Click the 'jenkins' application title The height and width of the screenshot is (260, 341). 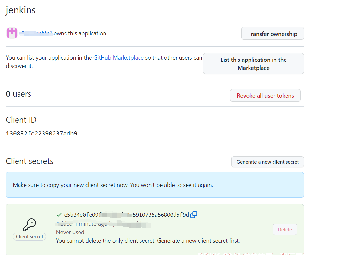[x=21, y=10]
